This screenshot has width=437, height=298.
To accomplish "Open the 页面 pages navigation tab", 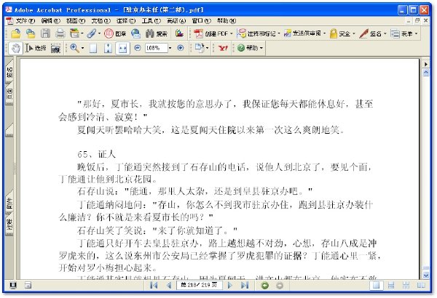I will (x=9, y=94).
